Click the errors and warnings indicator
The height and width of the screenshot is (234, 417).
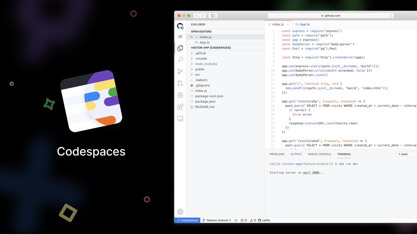pos(247,220)
